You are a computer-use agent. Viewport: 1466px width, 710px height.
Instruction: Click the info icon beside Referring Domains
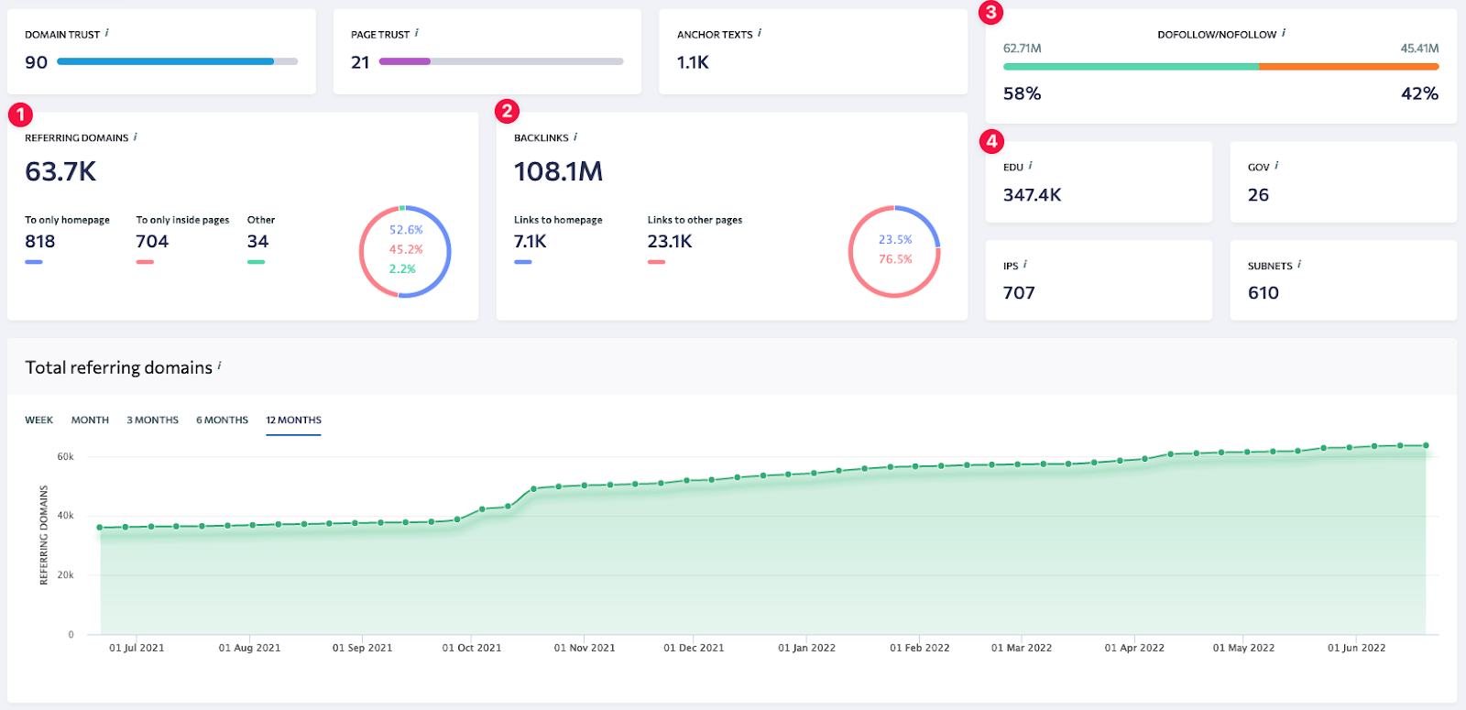point(136,137)
